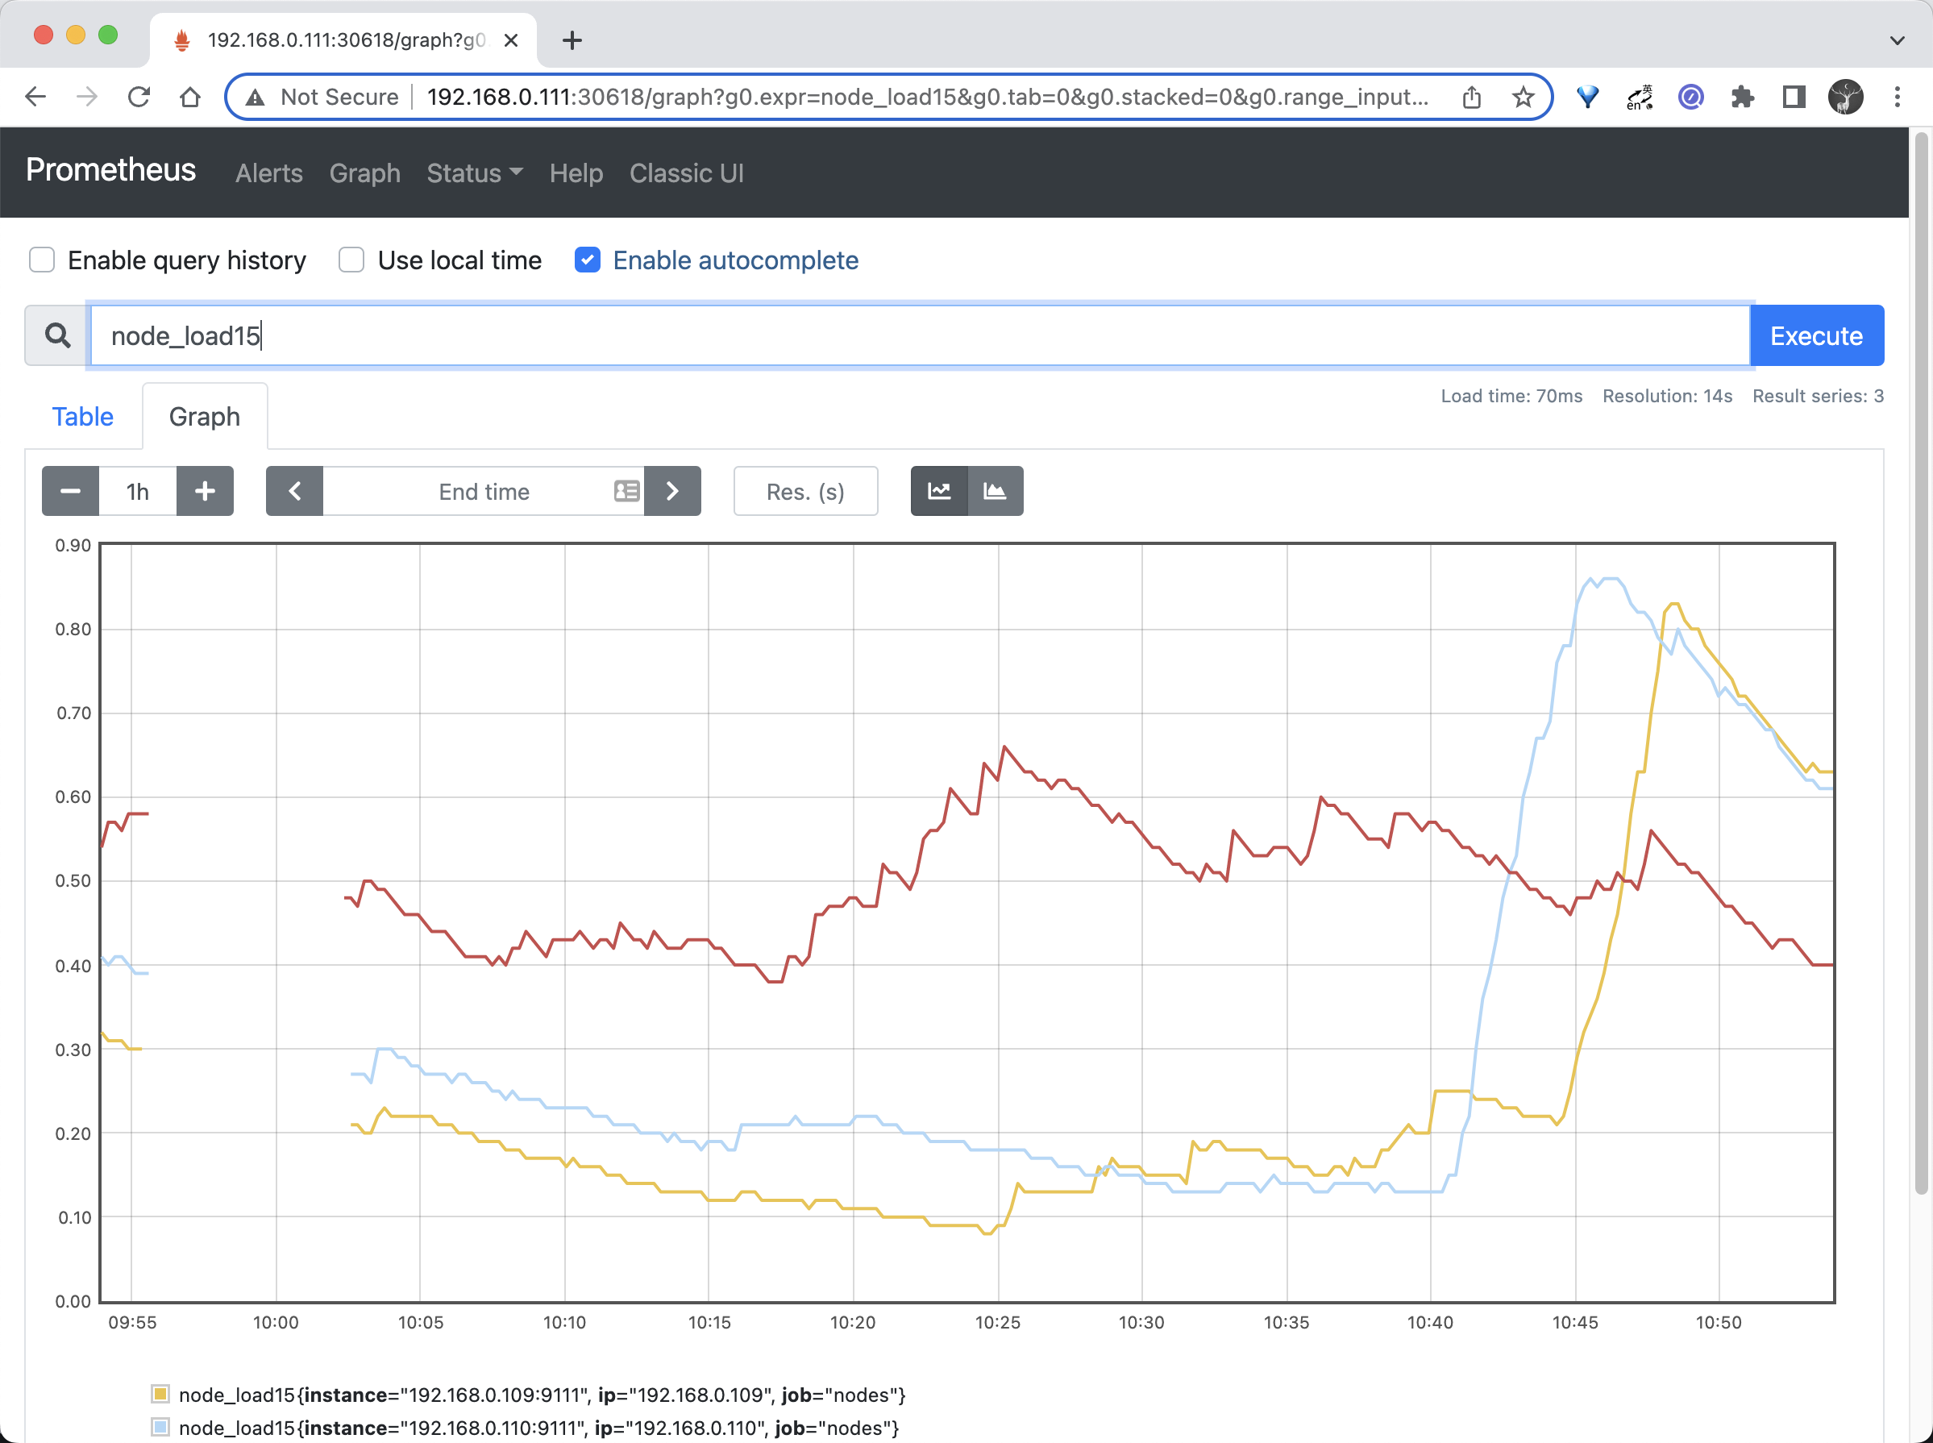Click the browser share/export icon
Screen dimensions: 1933x1443
point(1473,95)
